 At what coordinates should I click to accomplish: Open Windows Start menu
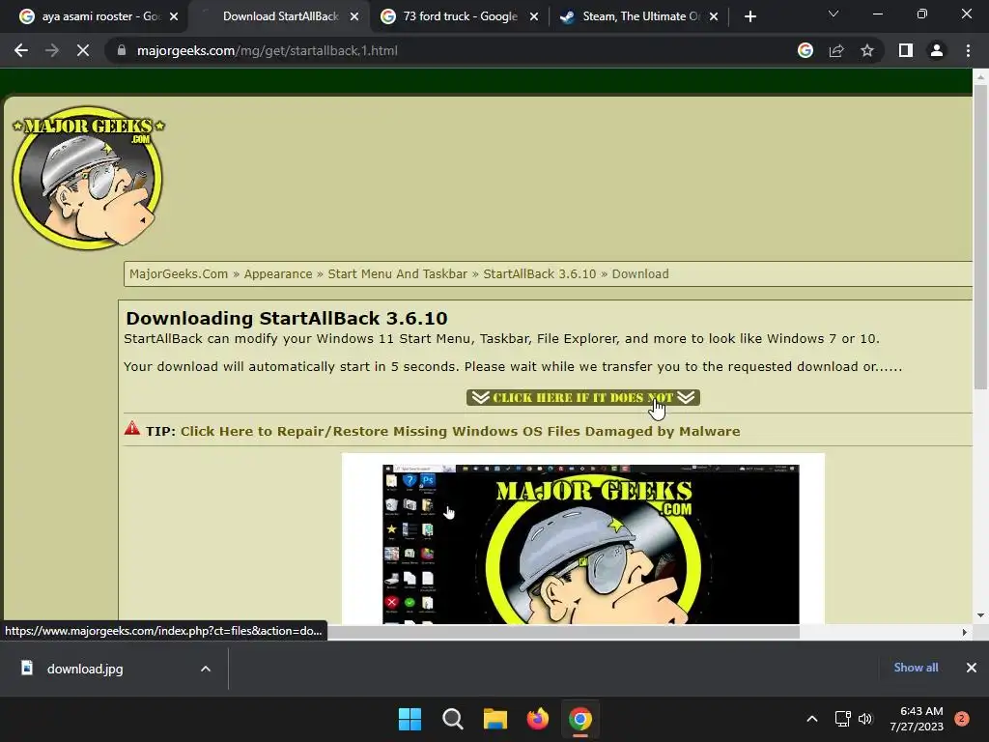coord(410,719)
